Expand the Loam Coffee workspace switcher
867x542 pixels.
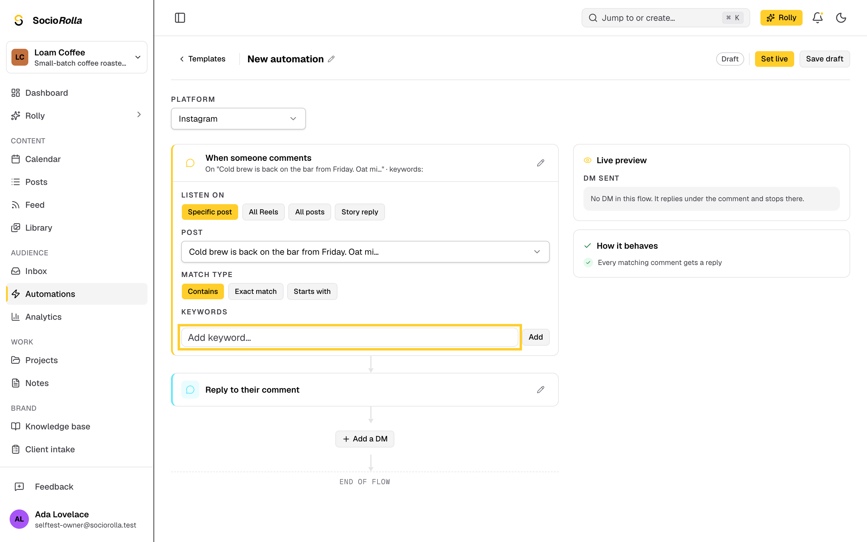(77, 57)
